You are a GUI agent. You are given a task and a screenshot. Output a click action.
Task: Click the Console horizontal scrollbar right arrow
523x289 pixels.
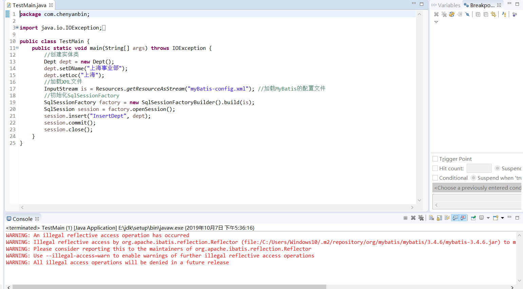[x=512, y=287]
